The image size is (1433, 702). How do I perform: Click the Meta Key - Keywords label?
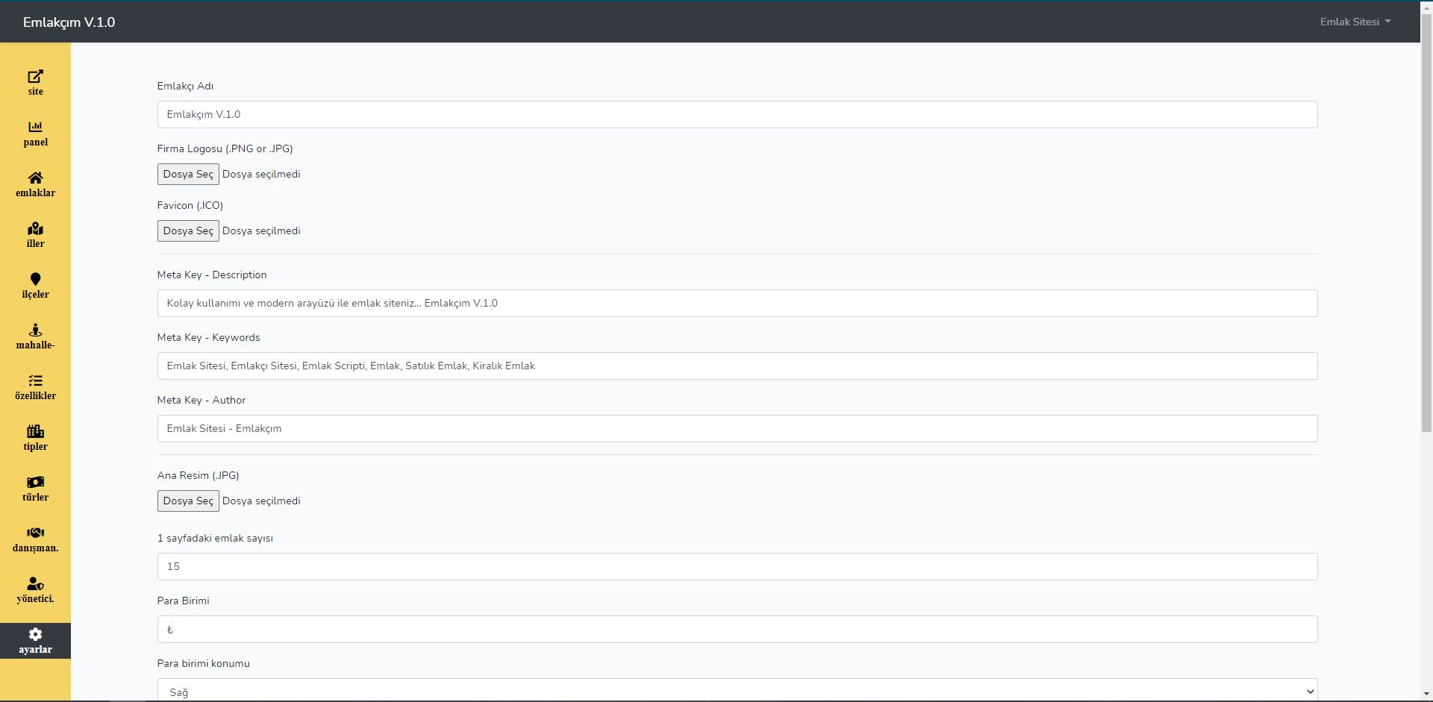[x=208, y=337]
